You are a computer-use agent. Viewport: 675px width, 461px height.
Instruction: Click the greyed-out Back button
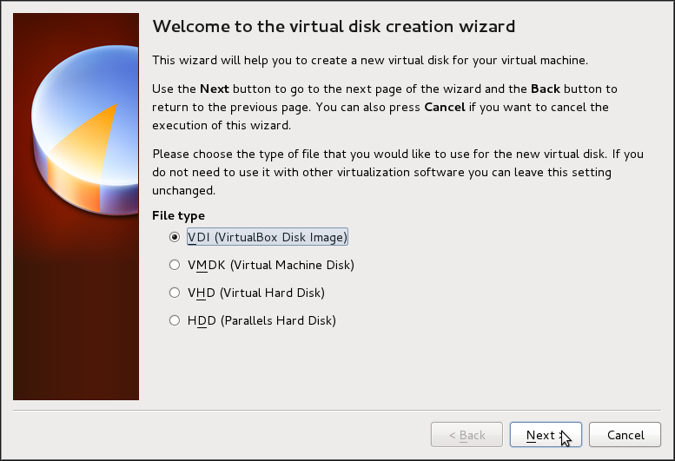coord(467,435)
